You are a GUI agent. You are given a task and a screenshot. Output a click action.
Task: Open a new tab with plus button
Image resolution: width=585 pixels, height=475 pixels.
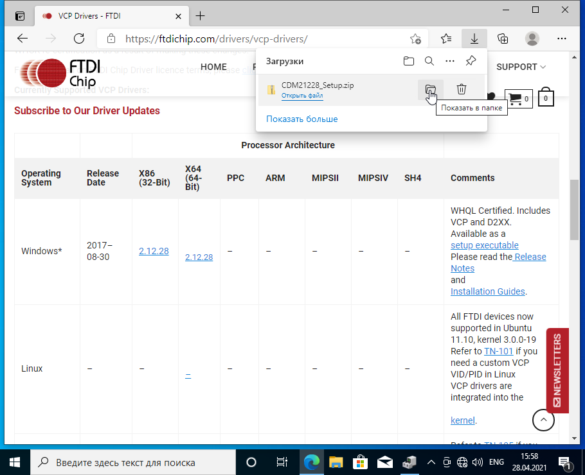point(201,15)
